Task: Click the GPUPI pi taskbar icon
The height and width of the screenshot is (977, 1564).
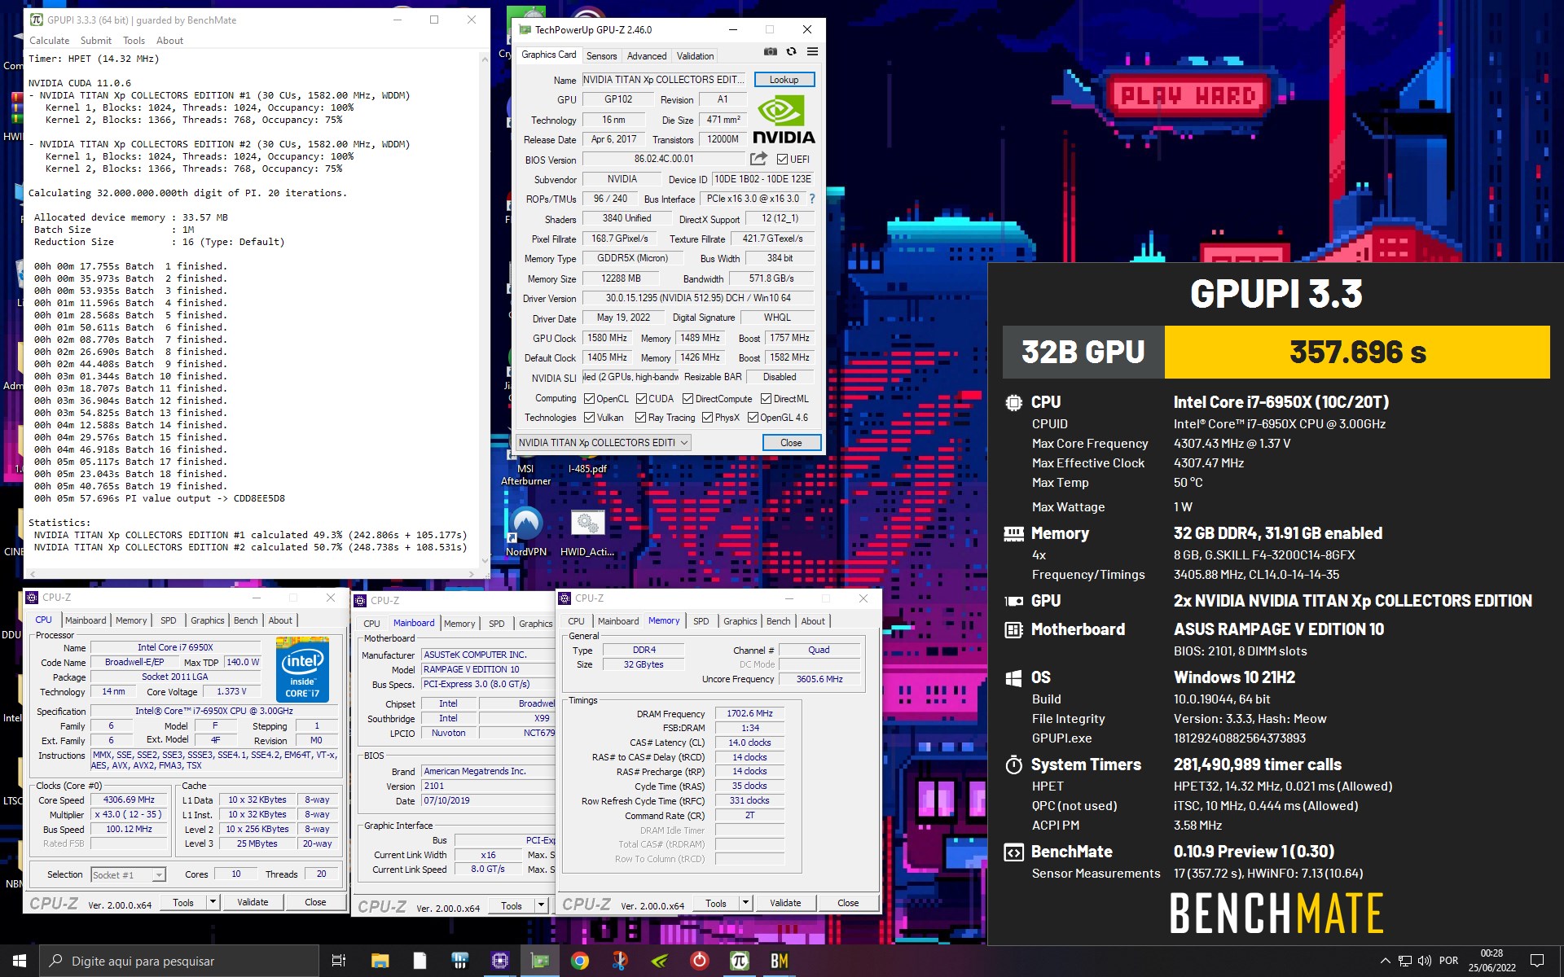Action: [x=739, y=961]
